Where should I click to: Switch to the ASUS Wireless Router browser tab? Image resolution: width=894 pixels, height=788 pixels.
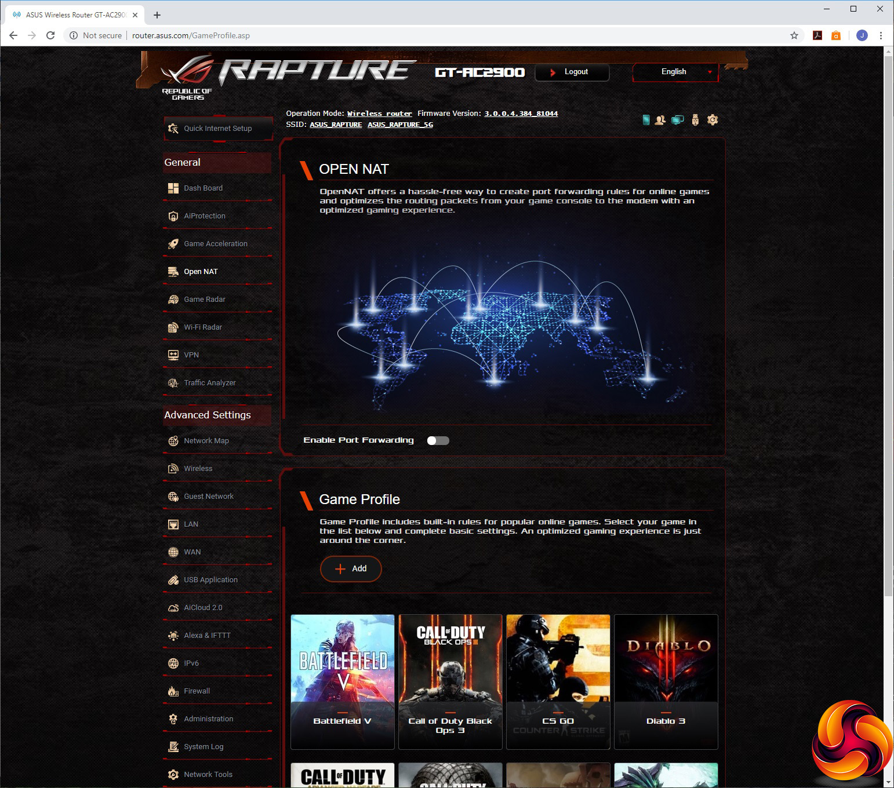pos(74,15)
